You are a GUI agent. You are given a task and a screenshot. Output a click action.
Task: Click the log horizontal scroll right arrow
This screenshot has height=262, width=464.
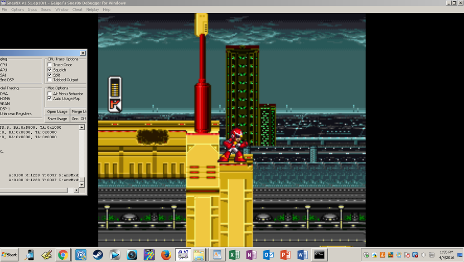(x=76, y=190)
